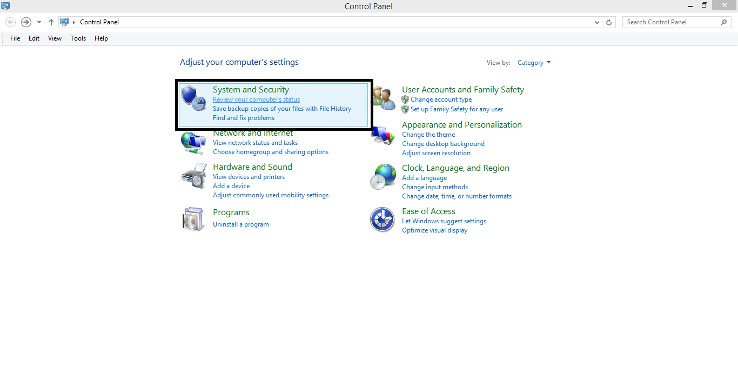Click Change desktop background
The height and width of the screenshot is (392, 738).
point(443,144)
